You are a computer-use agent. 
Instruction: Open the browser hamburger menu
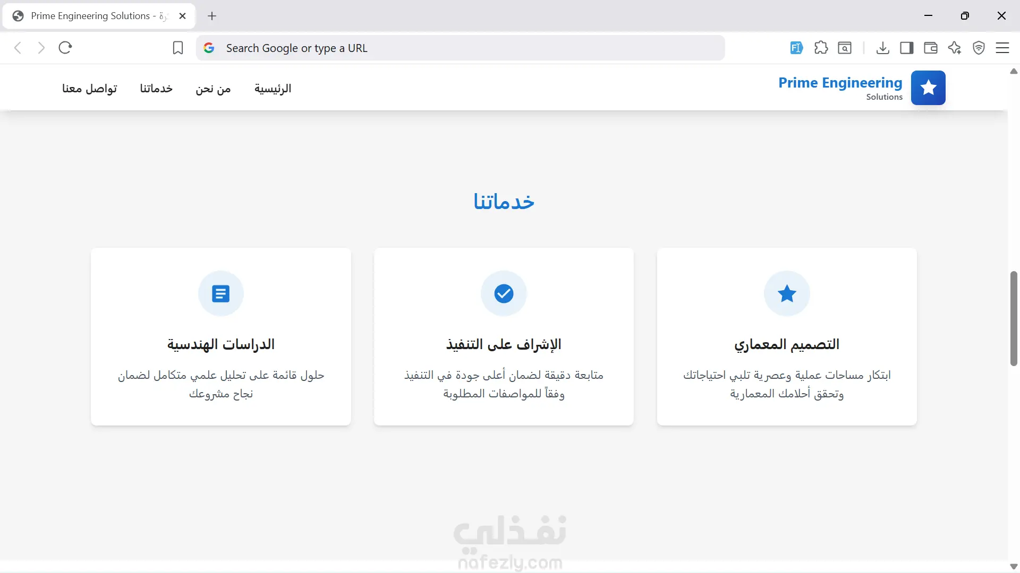(x=1002, y=48)
